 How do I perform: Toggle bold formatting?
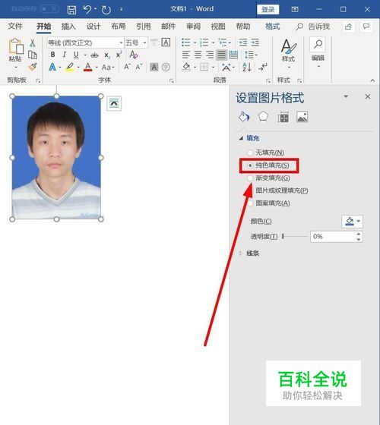click(x=53, y=55)
